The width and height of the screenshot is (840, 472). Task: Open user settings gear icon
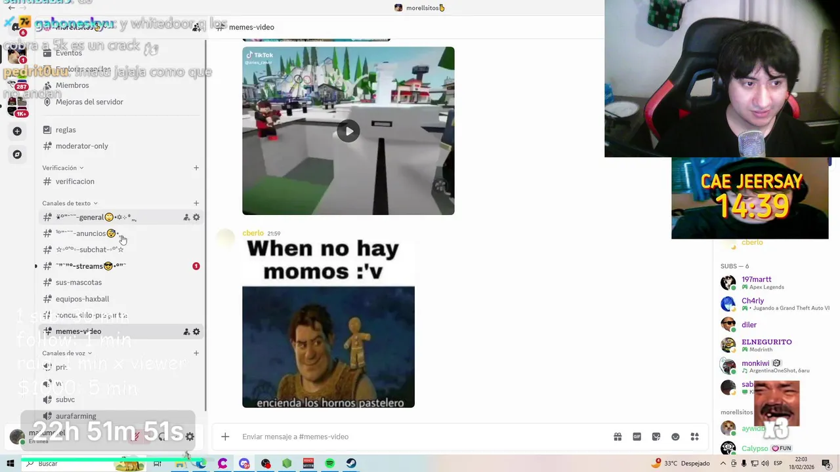click(x=190, y=437)
